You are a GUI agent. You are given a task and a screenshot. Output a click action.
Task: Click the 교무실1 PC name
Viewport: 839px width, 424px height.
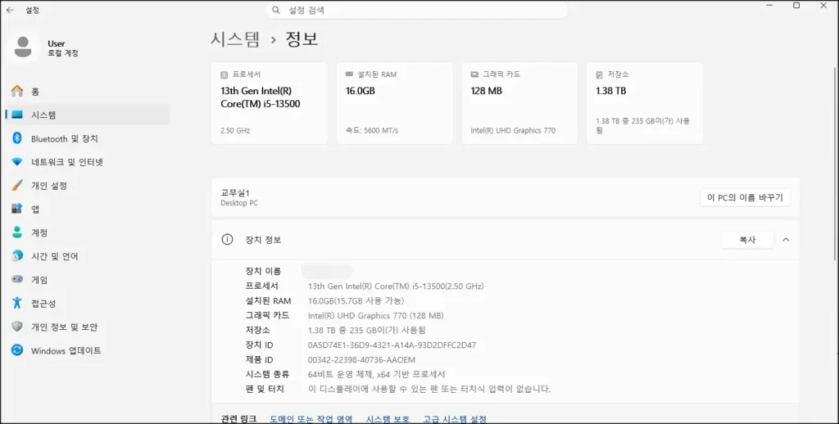235,192
